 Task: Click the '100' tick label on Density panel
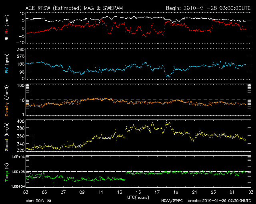pos(21,86)
